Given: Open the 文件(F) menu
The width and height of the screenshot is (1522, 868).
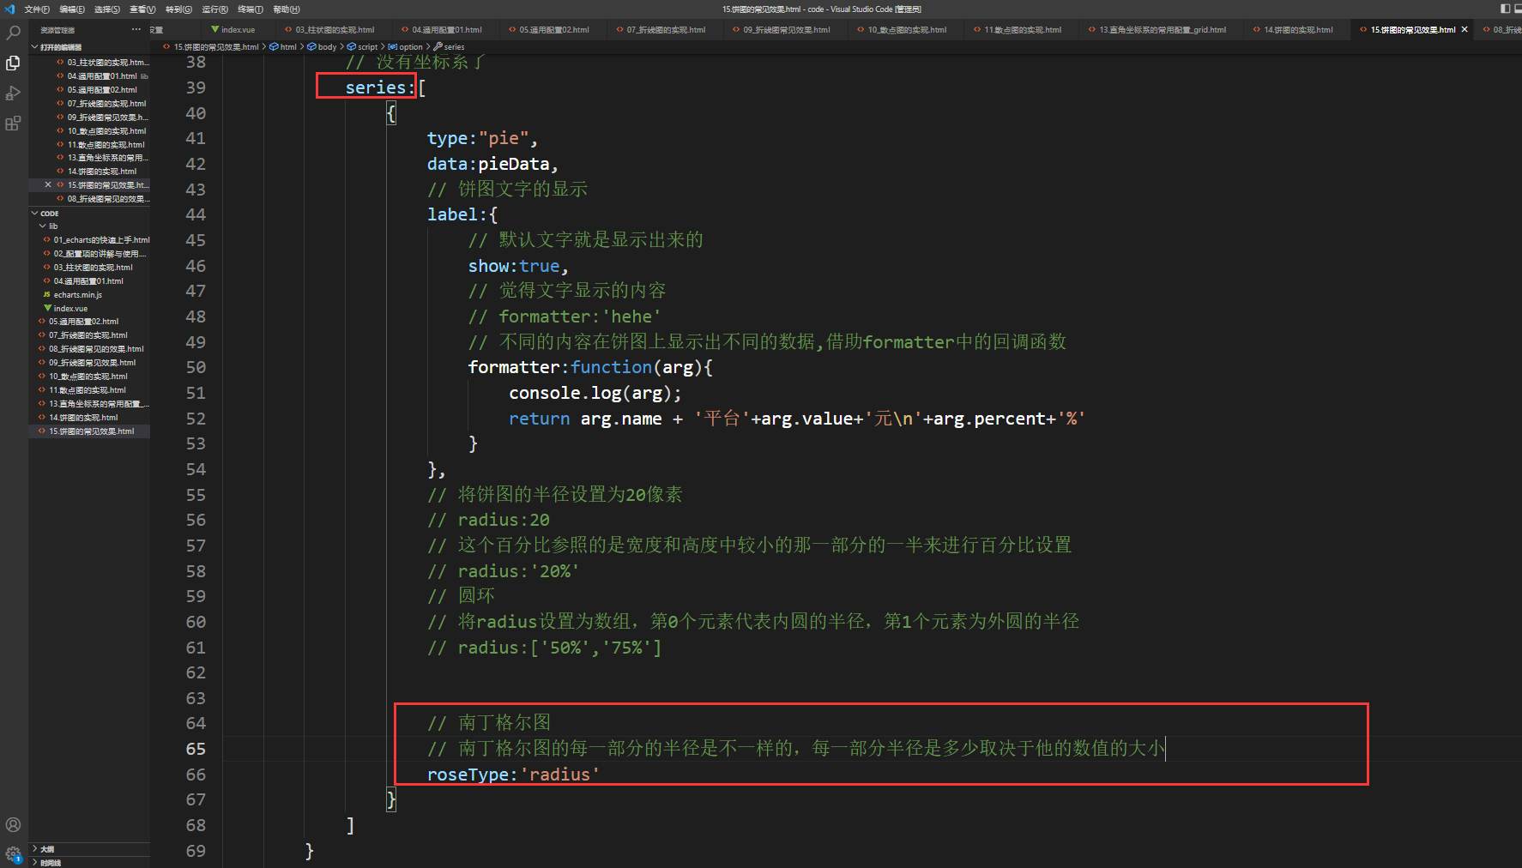Looking at the screenshot, I should click(x=37, y=9).
